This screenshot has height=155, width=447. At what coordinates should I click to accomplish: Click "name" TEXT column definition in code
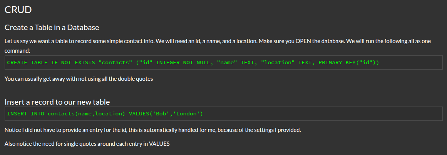pyautogui.click(x=235, y=62)
